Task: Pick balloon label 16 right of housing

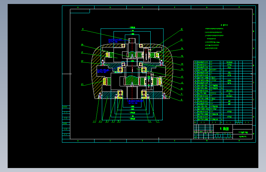Action: pyautogui.click(x=182, y=48)
